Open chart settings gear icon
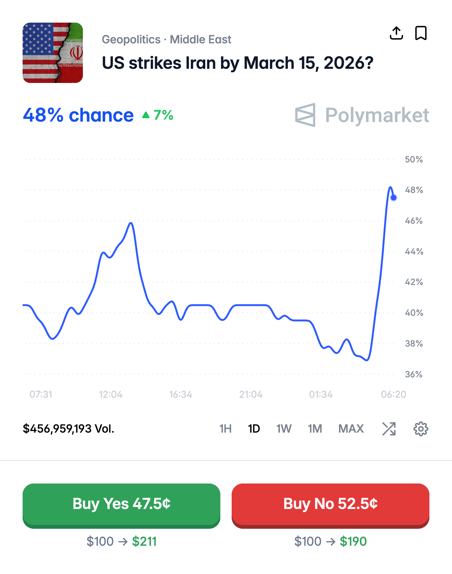Screen dimensions: 452x574 421,429
